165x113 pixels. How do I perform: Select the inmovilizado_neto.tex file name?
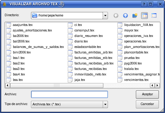90,74
